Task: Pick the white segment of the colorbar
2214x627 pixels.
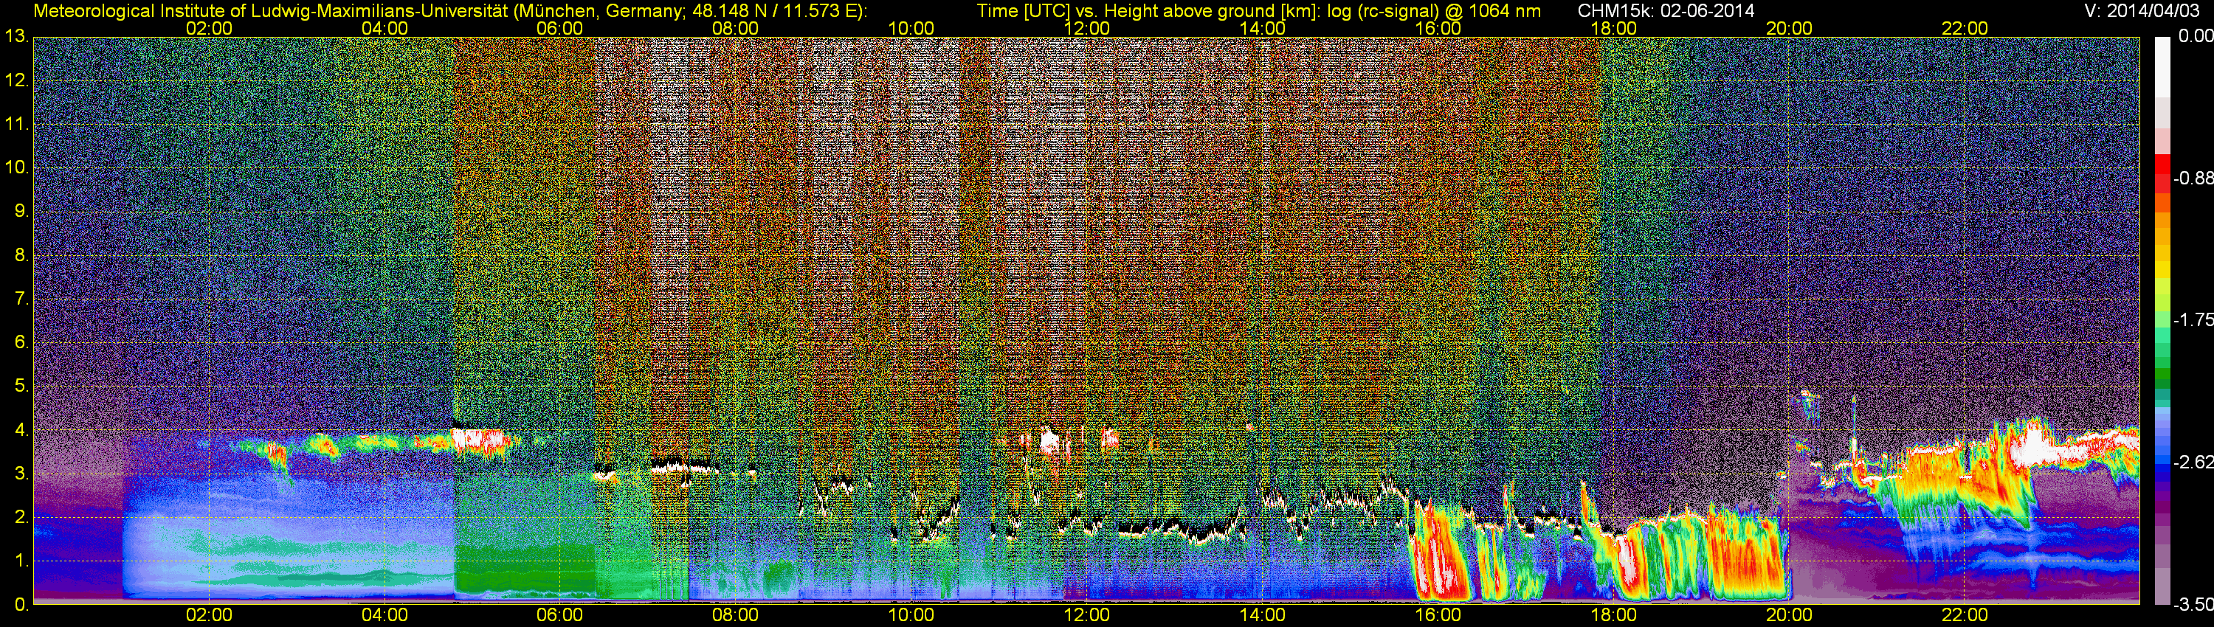Action: tap(2162, 67)
